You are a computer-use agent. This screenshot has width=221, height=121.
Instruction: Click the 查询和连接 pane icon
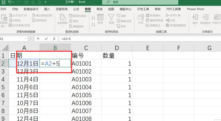(x=71, y=16)
